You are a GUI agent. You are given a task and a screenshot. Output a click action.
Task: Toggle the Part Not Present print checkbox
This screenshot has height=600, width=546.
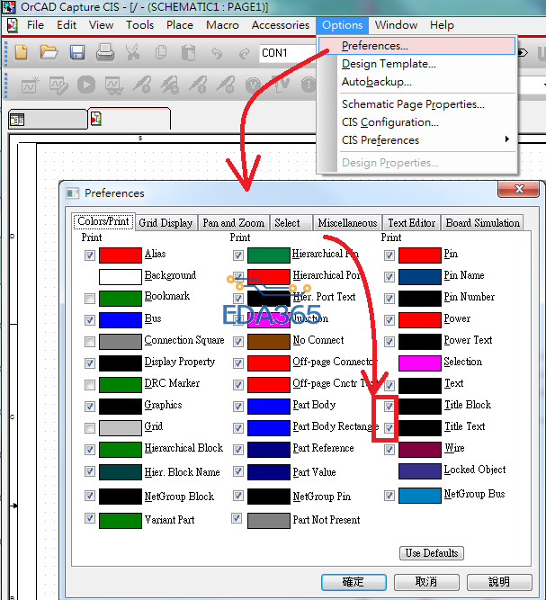point(237,518)
